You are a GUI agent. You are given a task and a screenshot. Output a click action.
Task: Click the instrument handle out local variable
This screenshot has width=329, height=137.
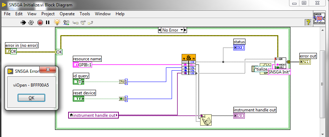(93, 115)
